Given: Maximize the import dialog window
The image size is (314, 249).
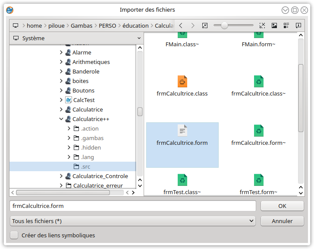Looking at the screenshot, I should [295, 10].
